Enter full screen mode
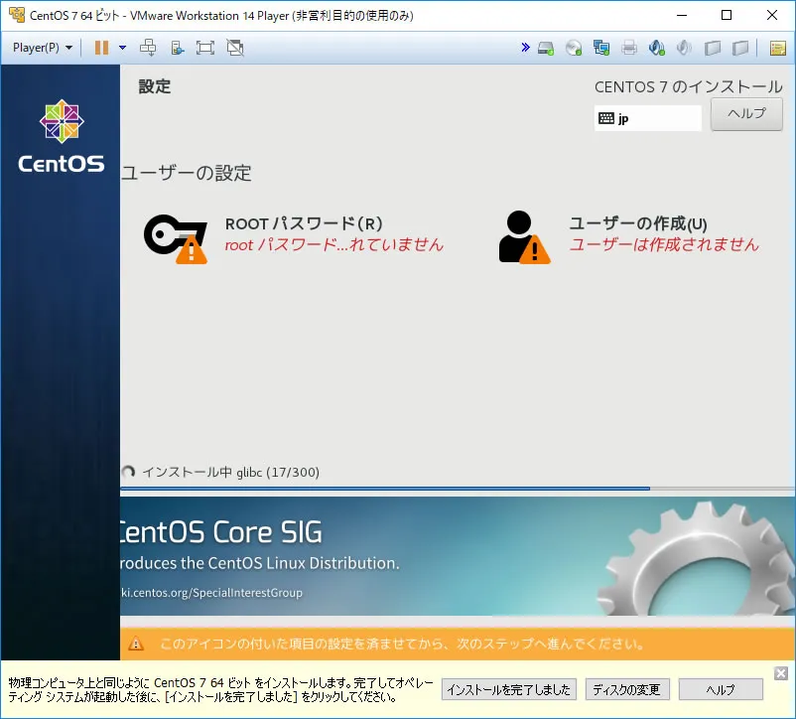Screen dimensions: 796x719 click(x=205, y=48)
